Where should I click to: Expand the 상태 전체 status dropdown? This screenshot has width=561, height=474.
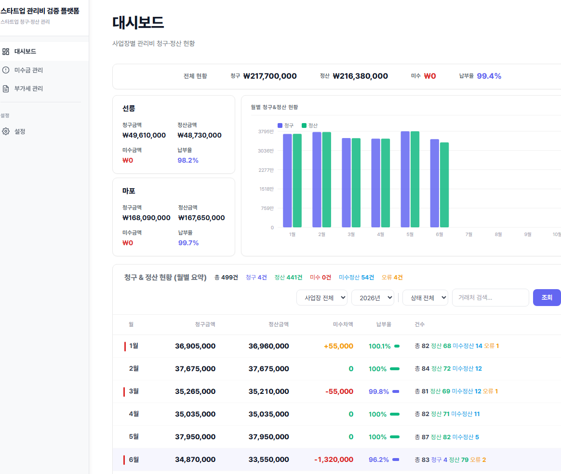click(x=425, y=298)
